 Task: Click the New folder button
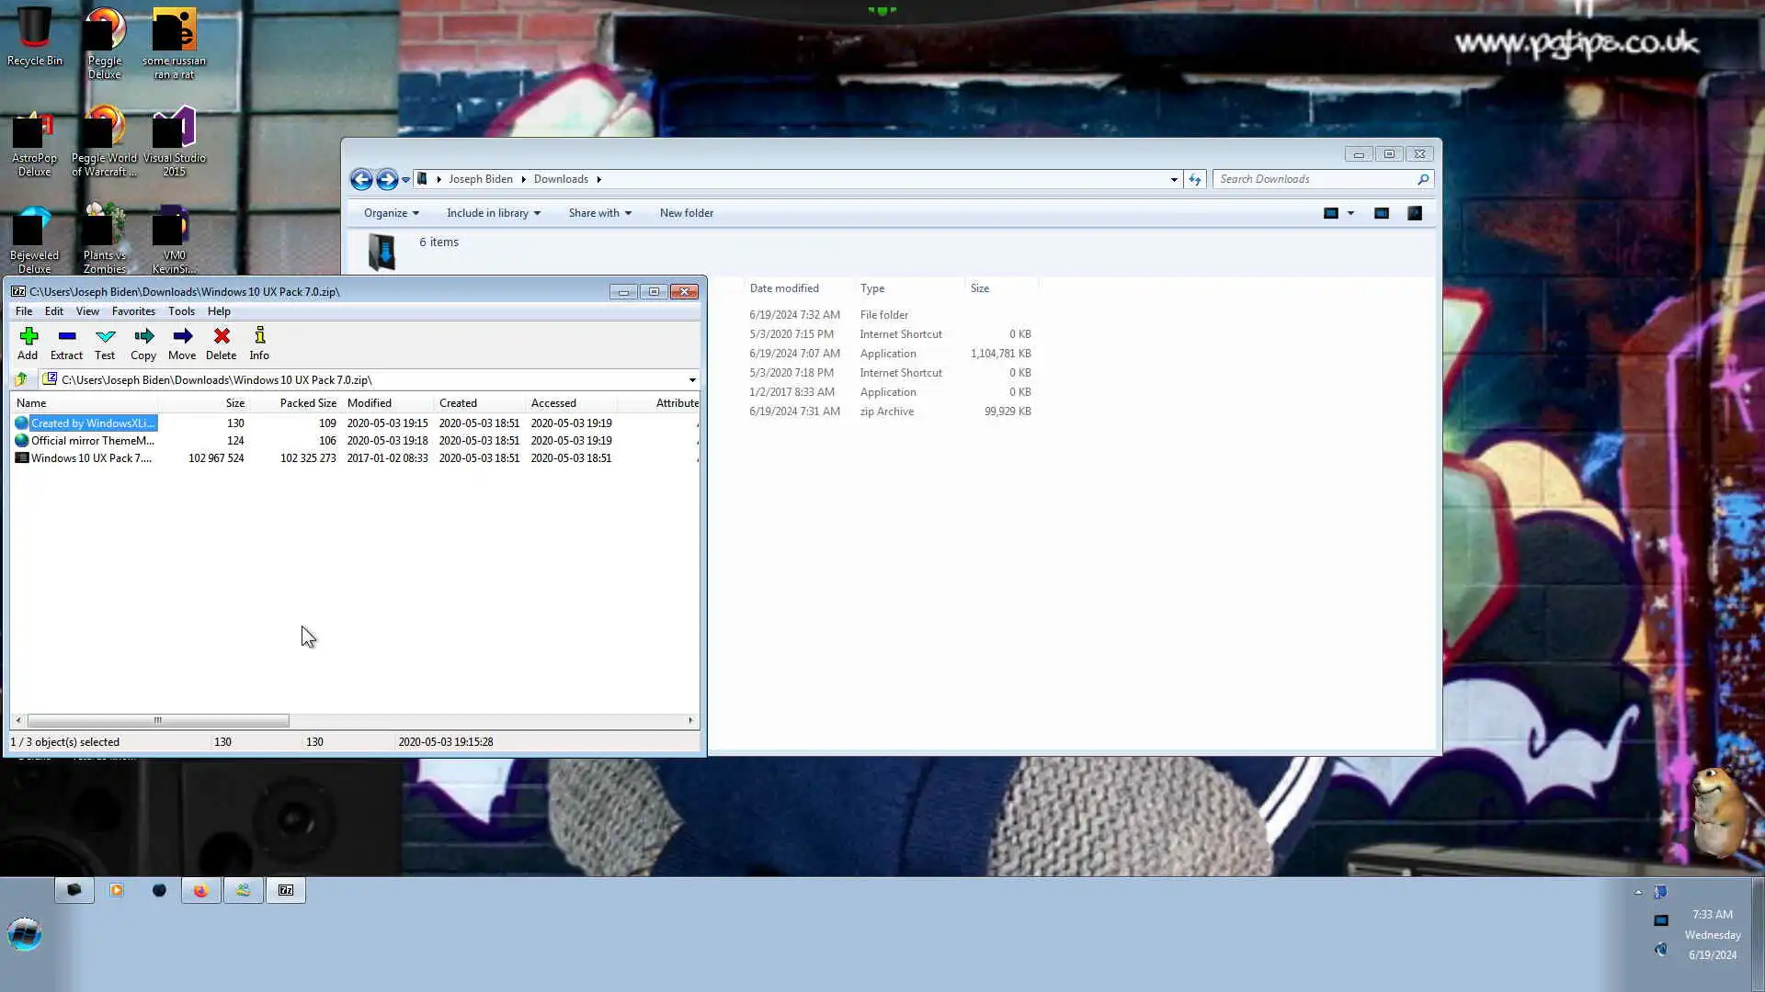click(686, 213)
